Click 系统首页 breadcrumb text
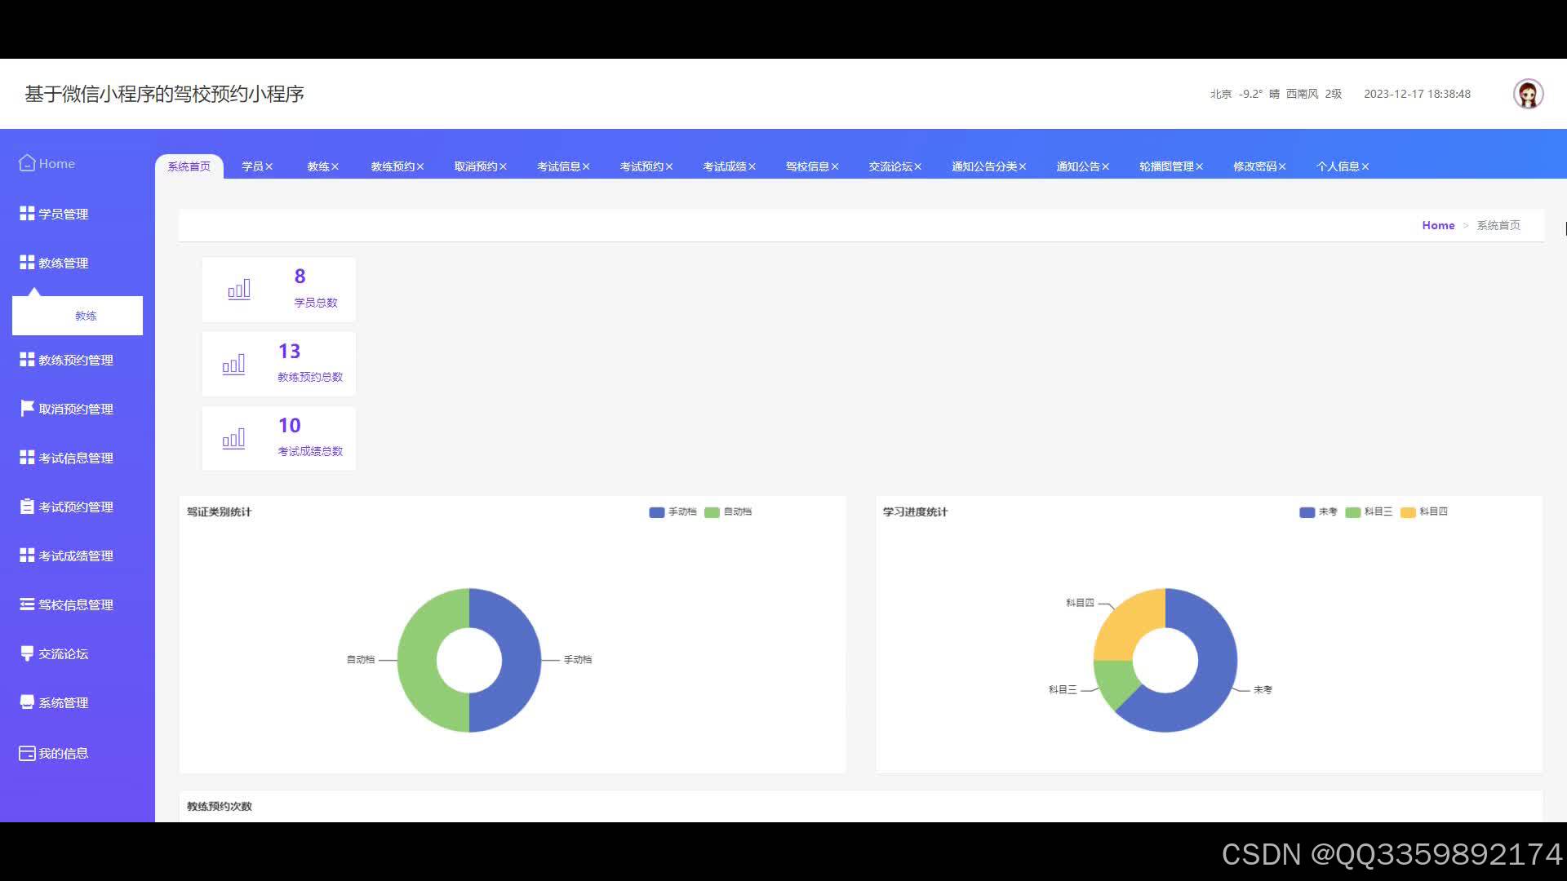Viewport: 1567px width, 881px height. tap(1498, 225)
